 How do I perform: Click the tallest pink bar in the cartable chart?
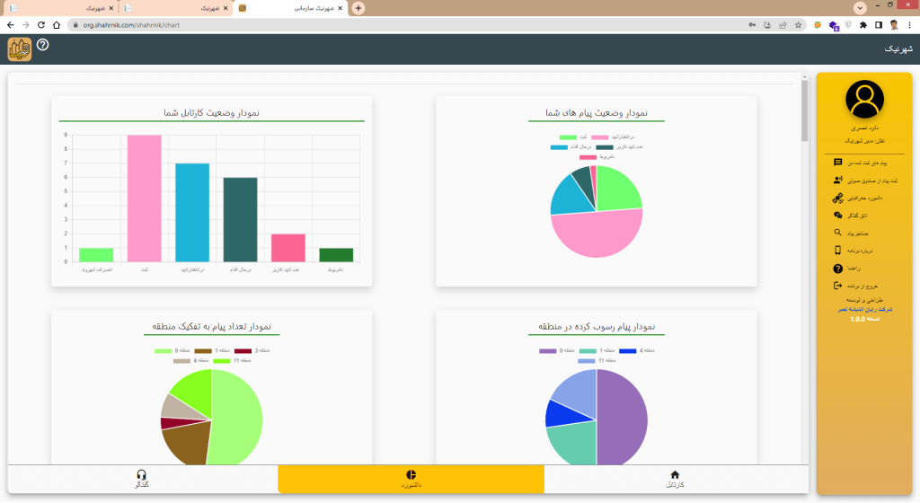(x=144, y=198)
